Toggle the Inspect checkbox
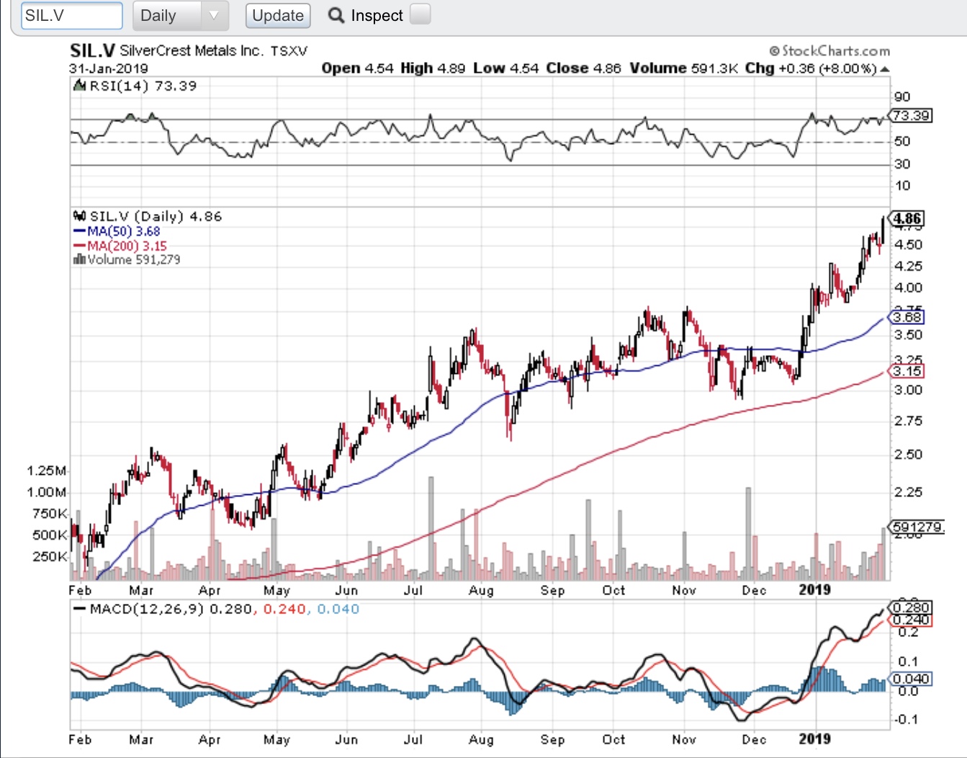 [x=420, y=14]
